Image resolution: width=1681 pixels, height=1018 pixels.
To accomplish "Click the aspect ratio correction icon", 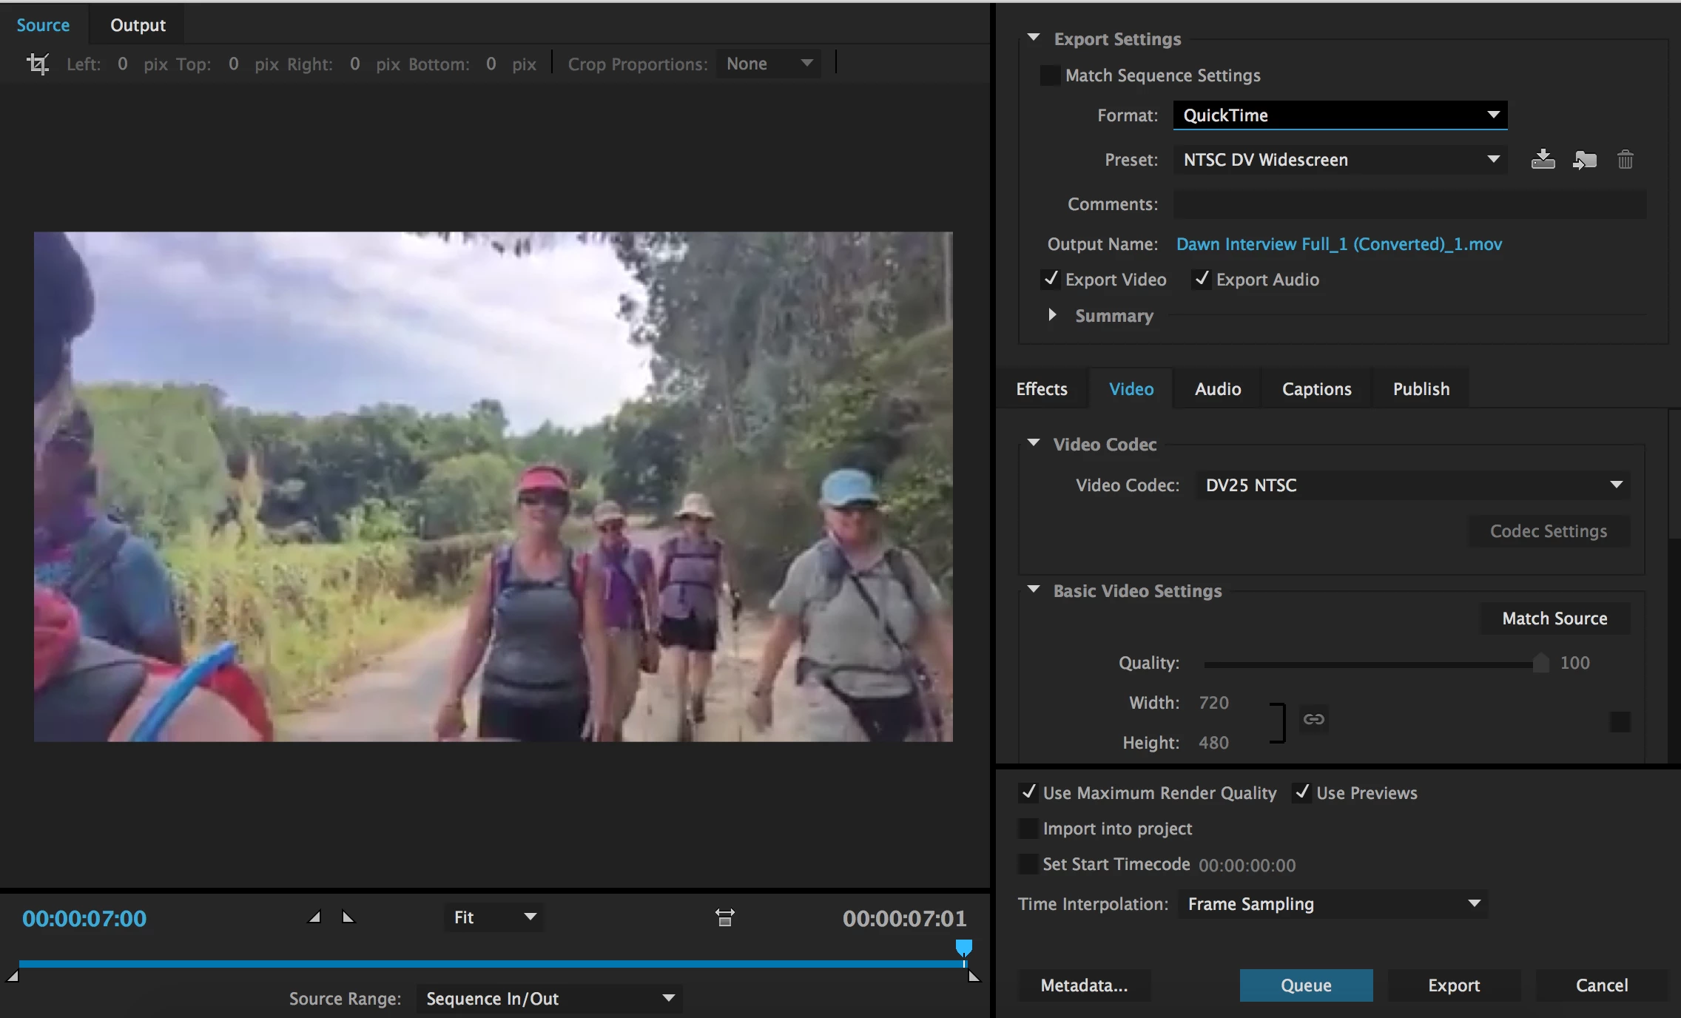I will coord(725,918).
